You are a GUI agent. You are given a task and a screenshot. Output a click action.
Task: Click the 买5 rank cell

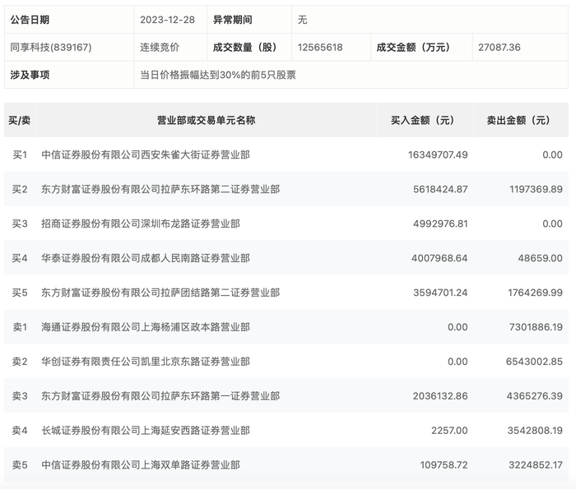pyautogui.click(x=20, y=293)
